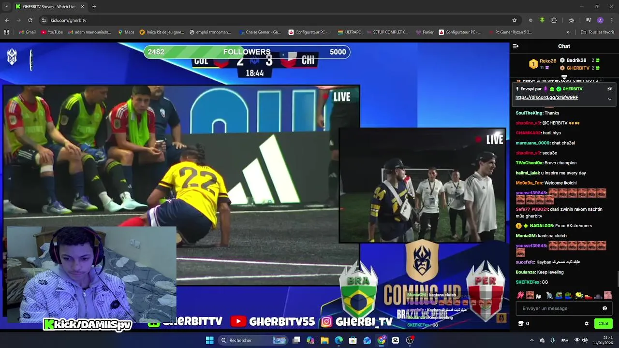The height and width of the screenshot is (348, 619).
Task: Go back in browser history
Action: click(x=7, y=20)
